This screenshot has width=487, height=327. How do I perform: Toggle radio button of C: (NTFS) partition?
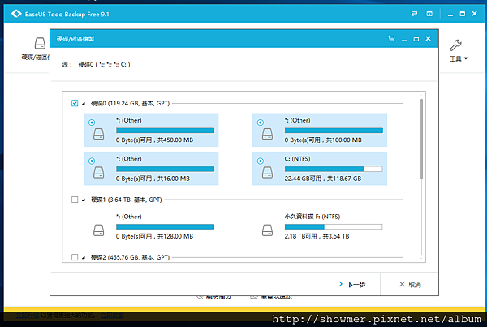[x=261, y=161]
